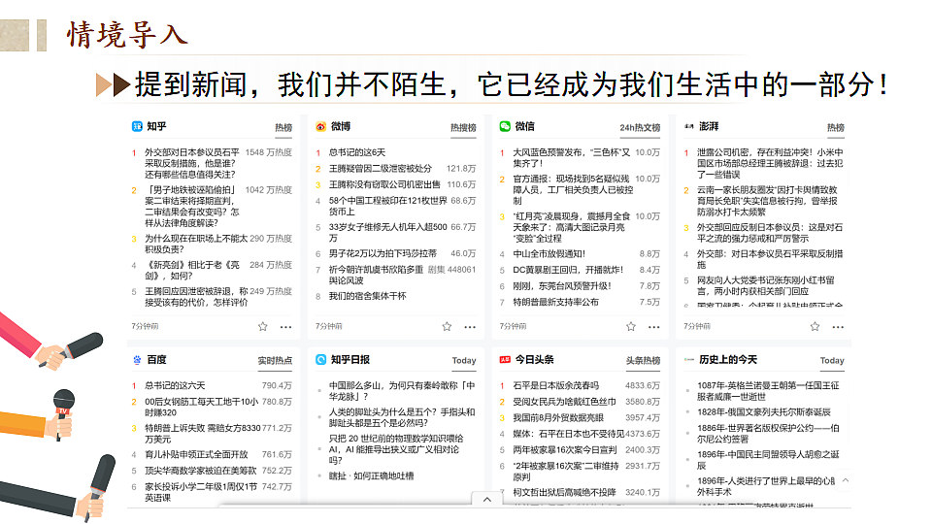Open 知乎日报 item 中国那么多山
This screenshot has height=524, width=932.
click(402, 391)
